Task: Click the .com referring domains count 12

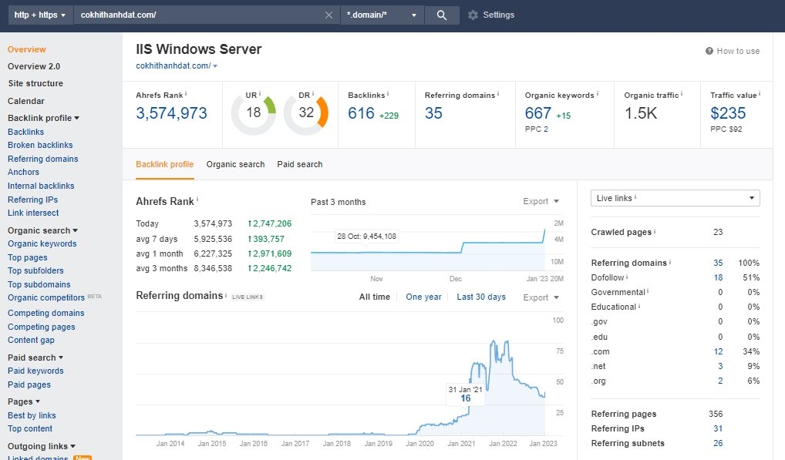Action: [x=719, y=351]
